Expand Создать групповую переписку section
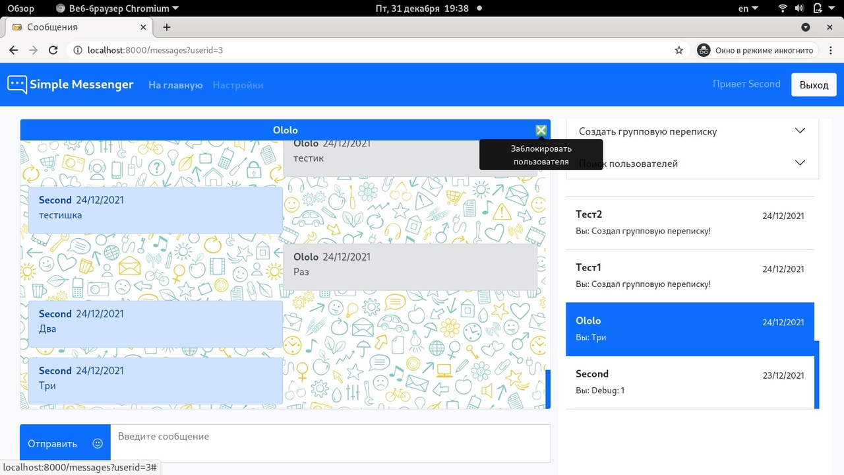Viewport: 844px width, 475px height. pyautogui.click(x=692, y=131)
